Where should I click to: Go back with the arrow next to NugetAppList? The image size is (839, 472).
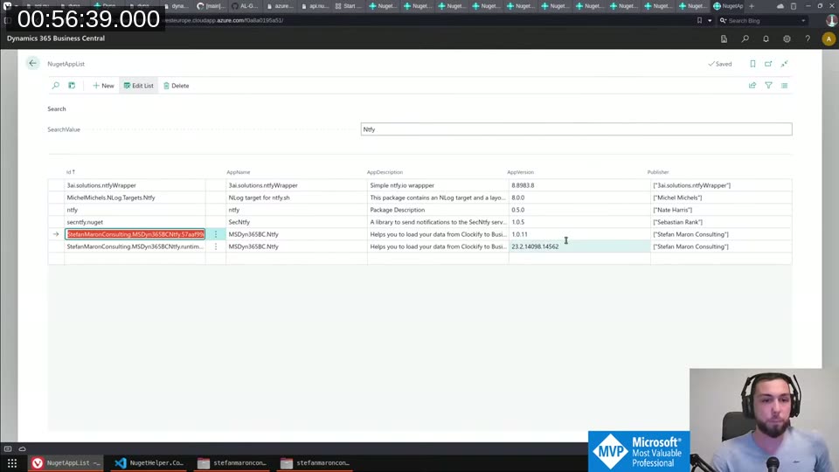pos(32,63)
